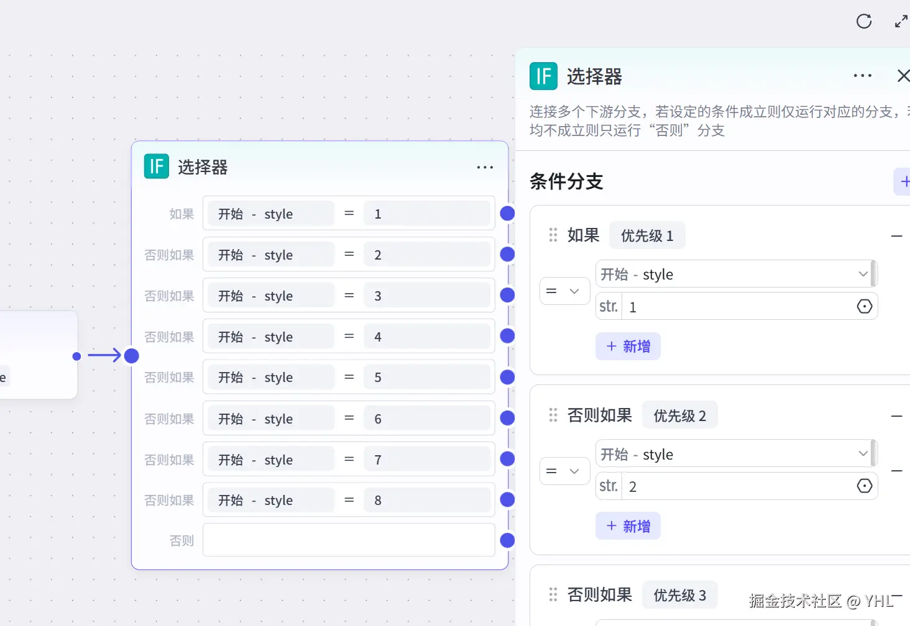910x626 pixels.
Task: Open the three-dot menu on 选择器 node
Action: tap(485, 167)
